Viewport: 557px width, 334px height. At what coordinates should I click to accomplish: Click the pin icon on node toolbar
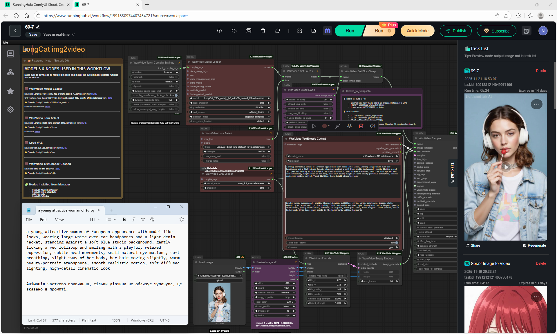(349, 126)
